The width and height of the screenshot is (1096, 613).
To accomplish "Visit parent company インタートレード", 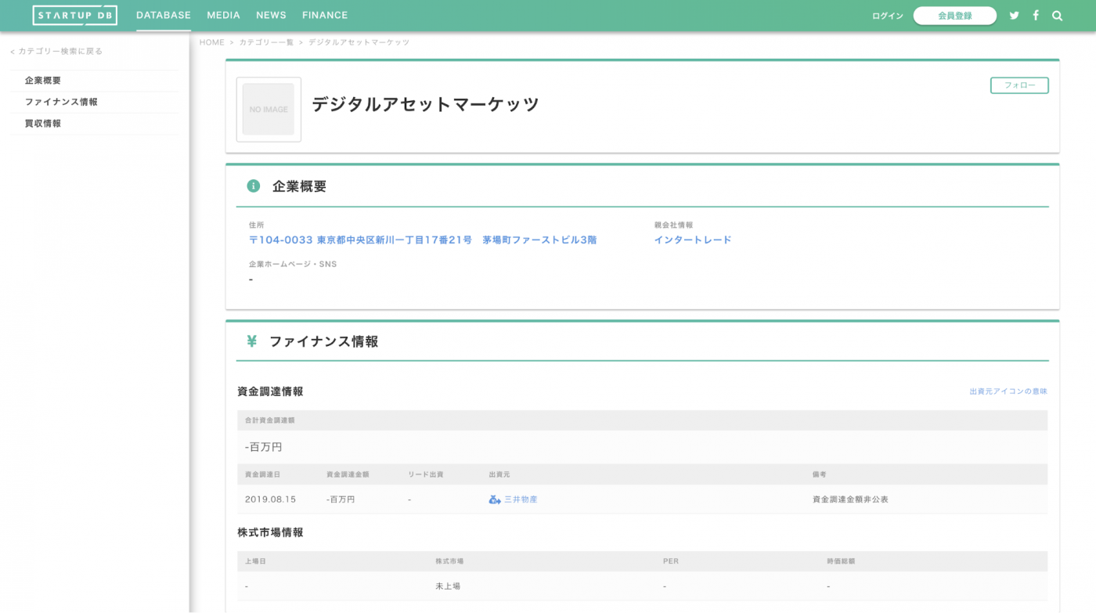I will pos(692,240).
